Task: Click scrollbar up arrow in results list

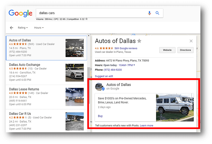Action: [89, 36]
